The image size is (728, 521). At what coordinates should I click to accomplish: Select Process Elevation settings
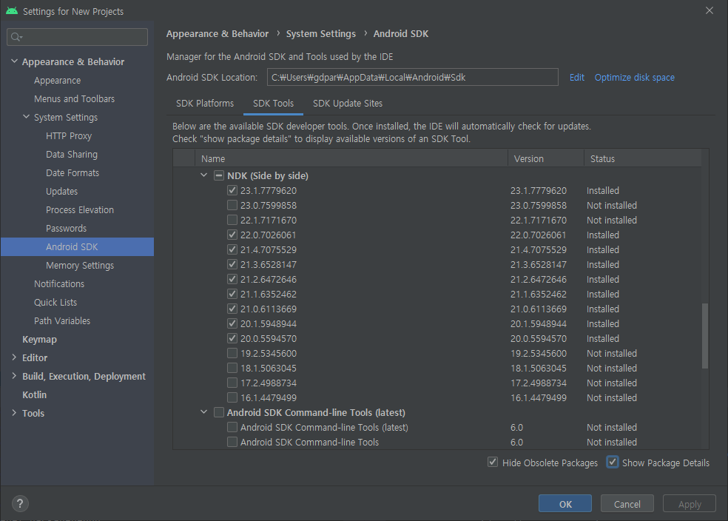point(79,210)
